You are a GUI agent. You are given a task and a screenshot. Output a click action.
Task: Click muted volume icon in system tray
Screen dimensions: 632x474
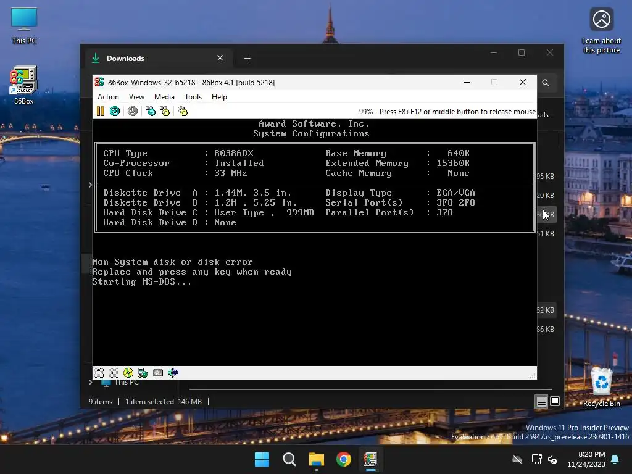[x=552, y=459]
